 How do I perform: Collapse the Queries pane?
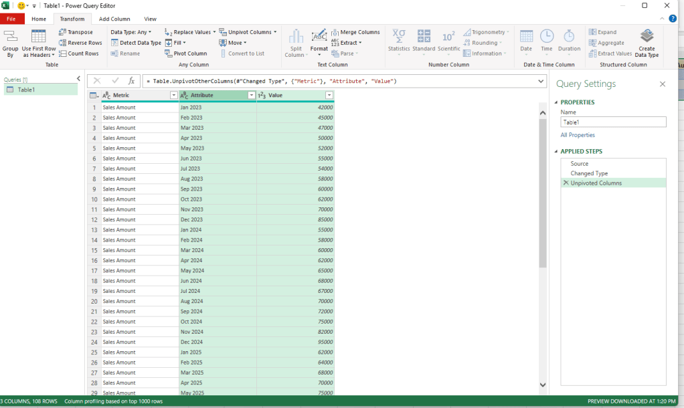point(78,79)
